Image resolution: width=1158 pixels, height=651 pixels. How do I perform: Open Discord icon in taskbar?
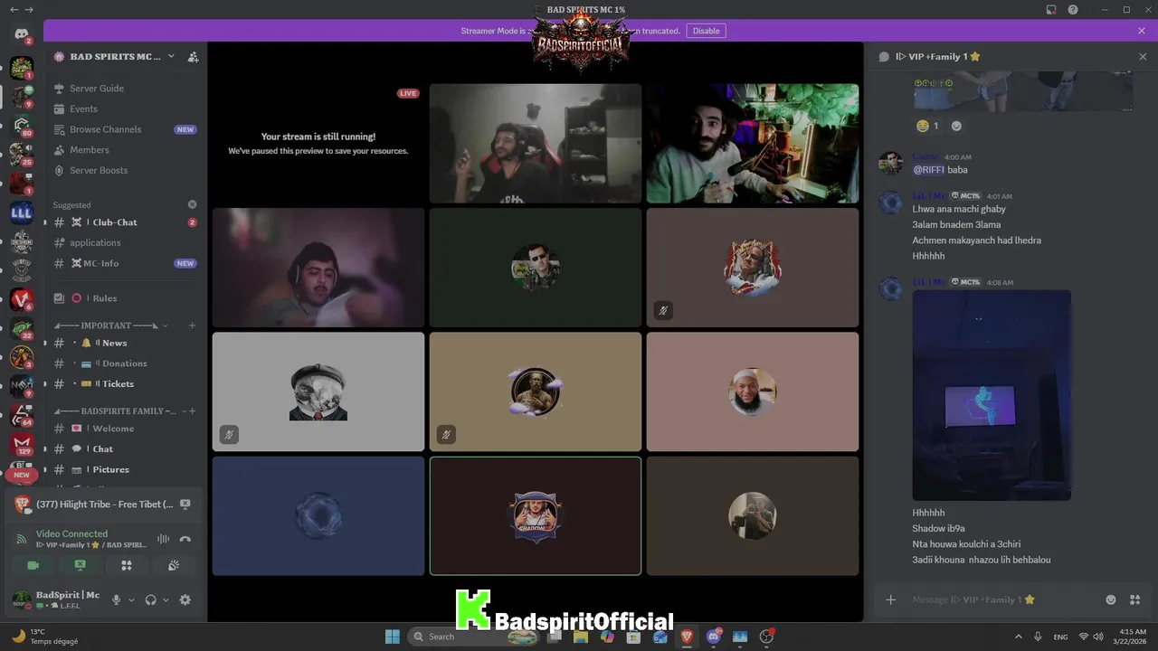click(x=714, y=637)
